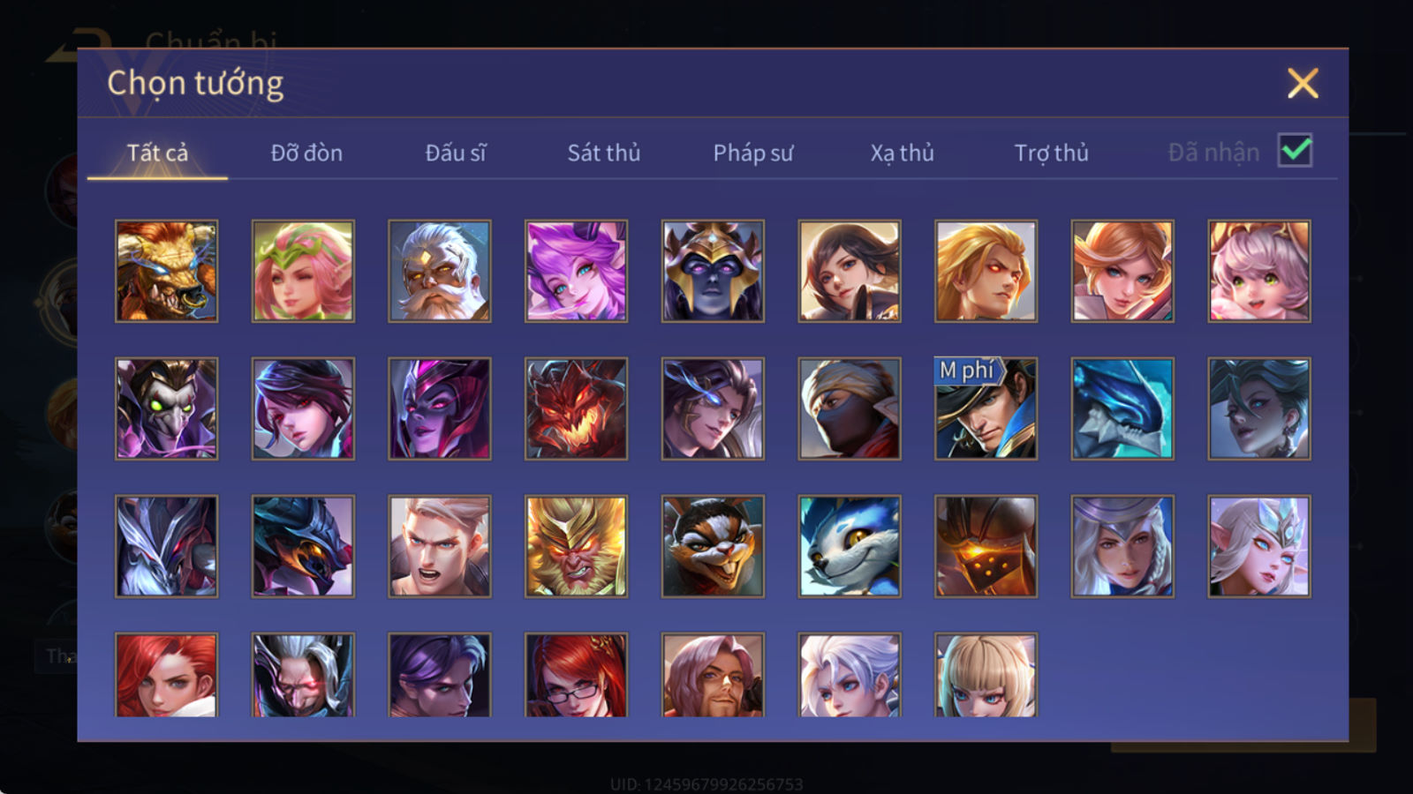This screenshot has height=794, width=1413.
Task: Close the Chọn tướng dialog
Action: [x=1303, y=83]
